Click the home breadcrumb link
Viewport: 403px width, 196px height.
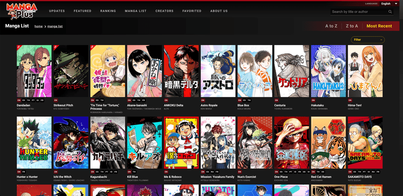pyautogui.click(x=38, y=26)
